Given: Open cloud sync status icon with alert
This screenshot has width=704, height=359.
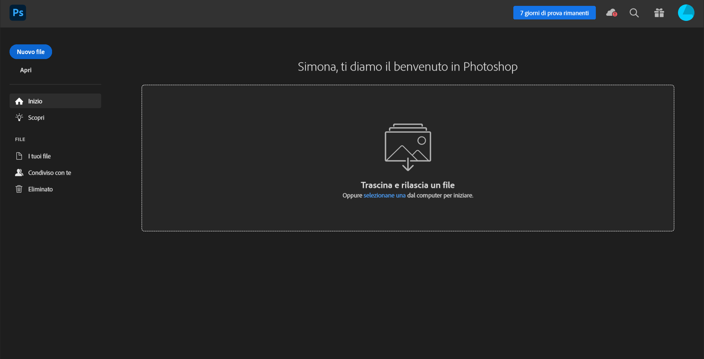Looking at the screenshot, I should [611, 13].
